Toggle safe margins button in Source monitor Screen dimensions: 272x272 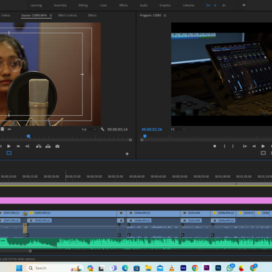click(9, 153)
